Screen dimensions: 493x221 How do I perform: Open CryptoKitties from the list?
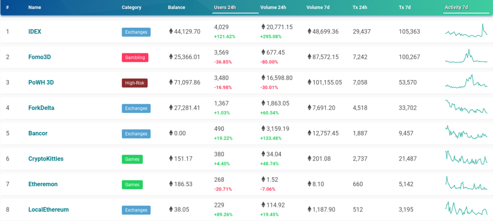point(46,159)
